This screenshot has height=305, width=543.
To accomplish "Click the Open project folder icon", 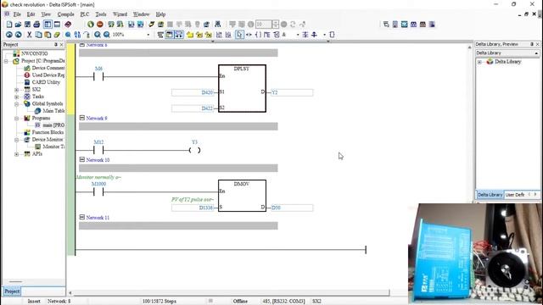I will coord(19,25).
